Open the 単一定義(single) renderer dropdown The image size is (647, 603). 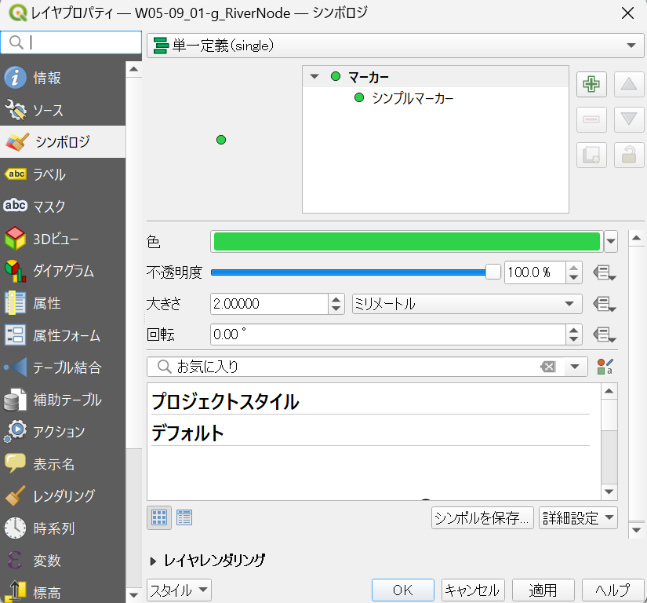(395, 46)
